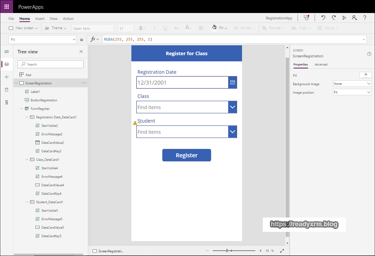Screen dimensions: 375x256
Task: Toggle bold formatting in the toolbar
Action: [141, 28]
